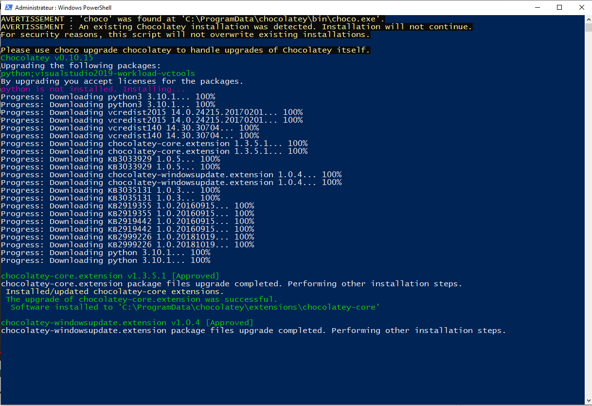Viewport: 592px width, 406px height.
Task: Click 'chocolatey-windowsupdate.extension v1.0.4 [Approved]' line
Action: [x=127, y=323]
